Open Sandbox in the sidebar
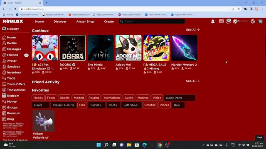Viewport: 266px width, 149px height. 14,67
